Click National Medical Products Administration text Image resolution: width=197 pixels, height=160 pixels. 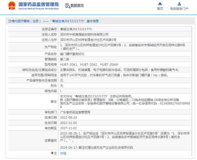point(39,9)
